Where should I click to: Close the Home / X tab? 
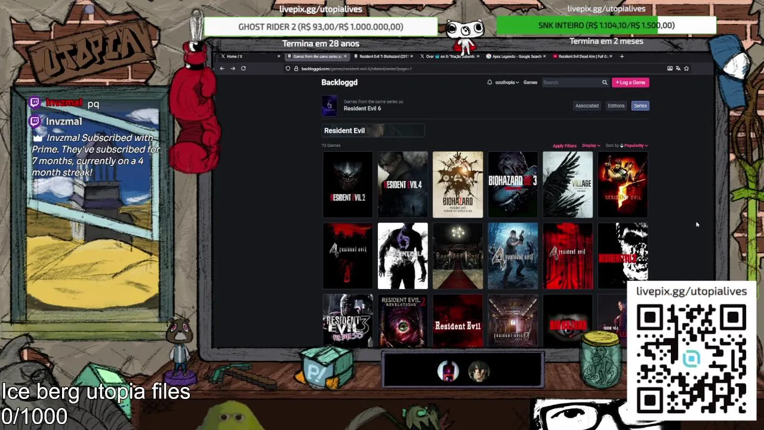coord(279,57)
